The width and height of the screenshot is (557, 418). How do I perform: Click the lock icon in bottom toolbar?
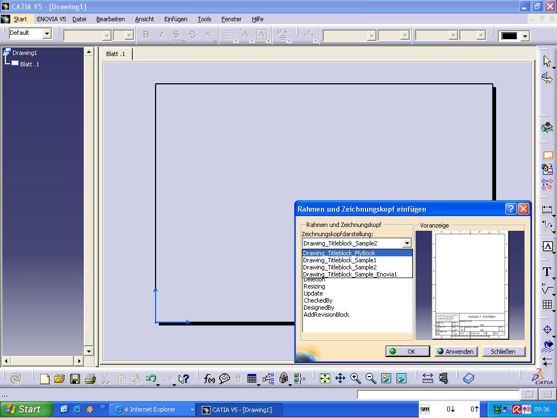point(283,379)
